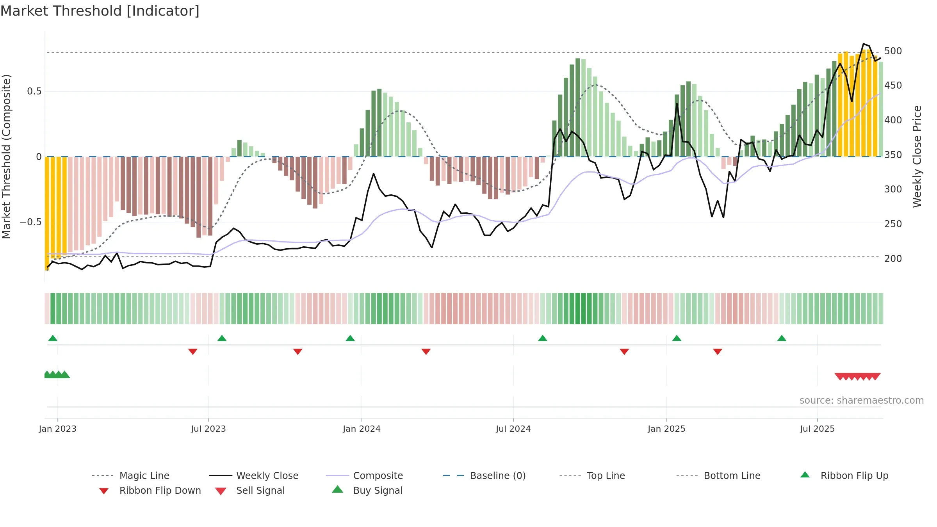Toggle the Baseline (0) legend entry

[484, 475]
